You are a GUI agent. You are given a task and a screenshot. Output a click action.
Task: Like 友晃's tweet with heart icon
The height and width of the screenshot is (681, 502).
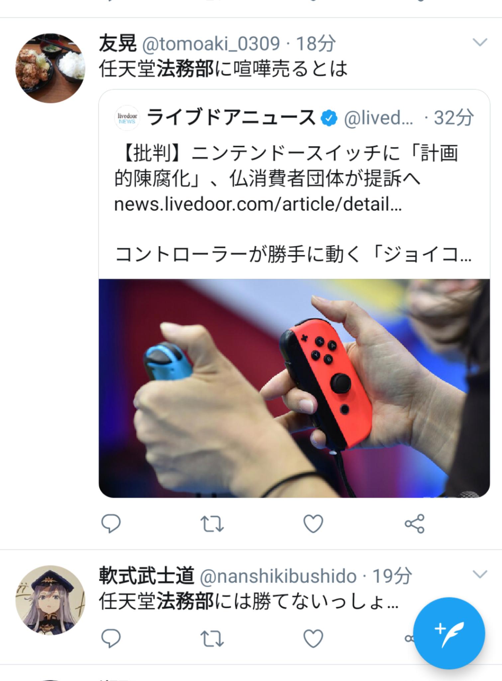pyautogui.click(x=314, y=524)
